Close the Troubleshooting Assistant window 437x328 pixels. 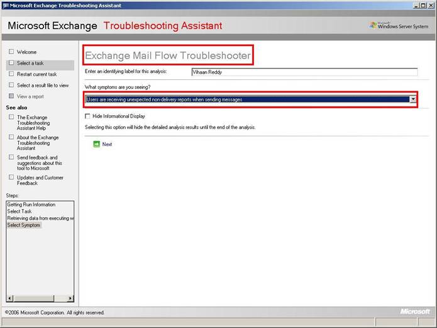[431, 5]
